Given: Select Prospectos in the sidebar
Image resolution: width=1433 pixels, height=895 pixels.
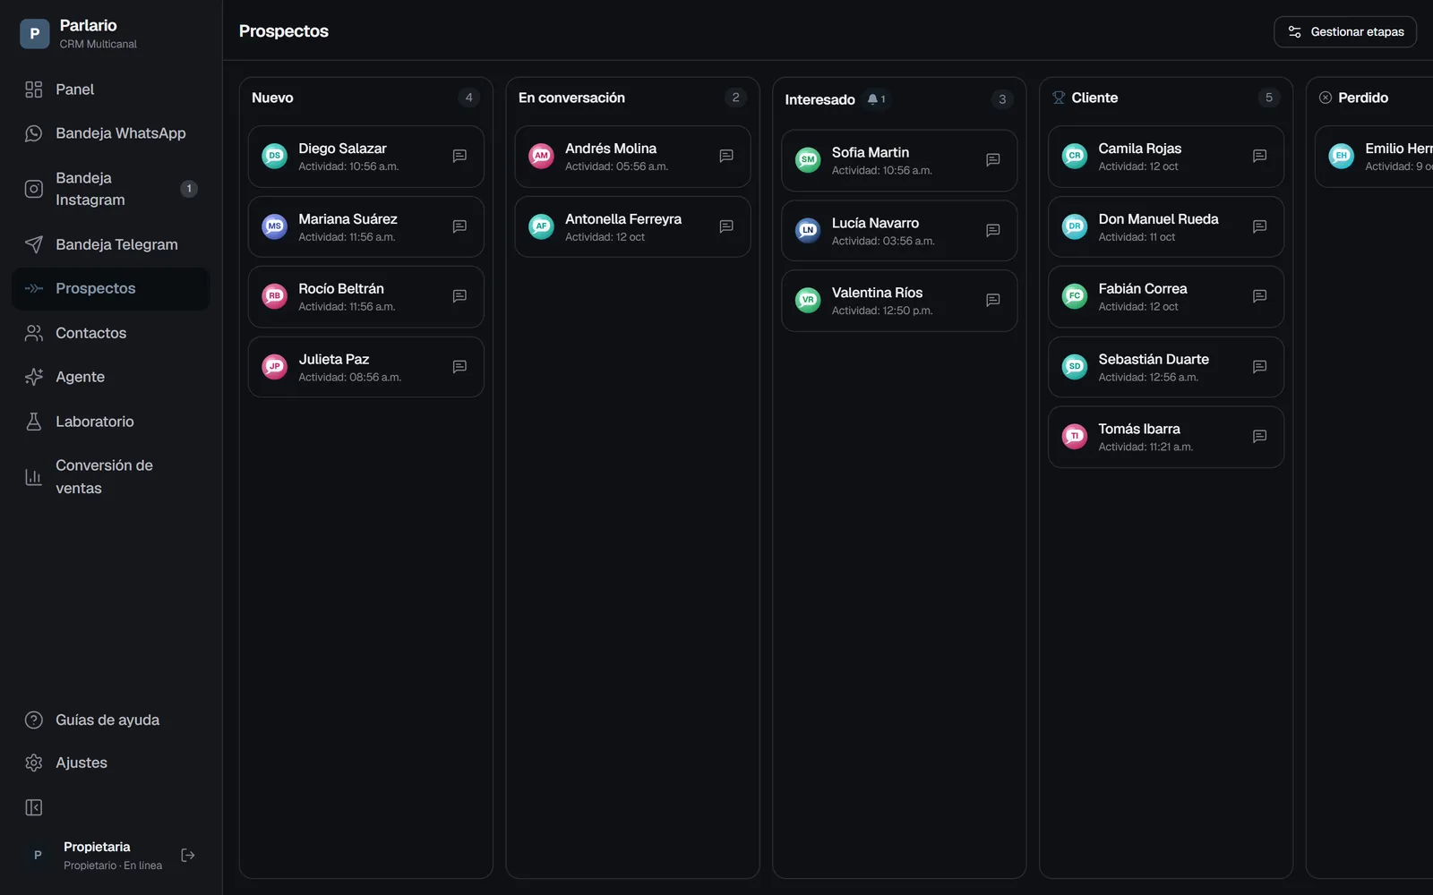Looking at the screenshot, I should [x=111, y=288].
